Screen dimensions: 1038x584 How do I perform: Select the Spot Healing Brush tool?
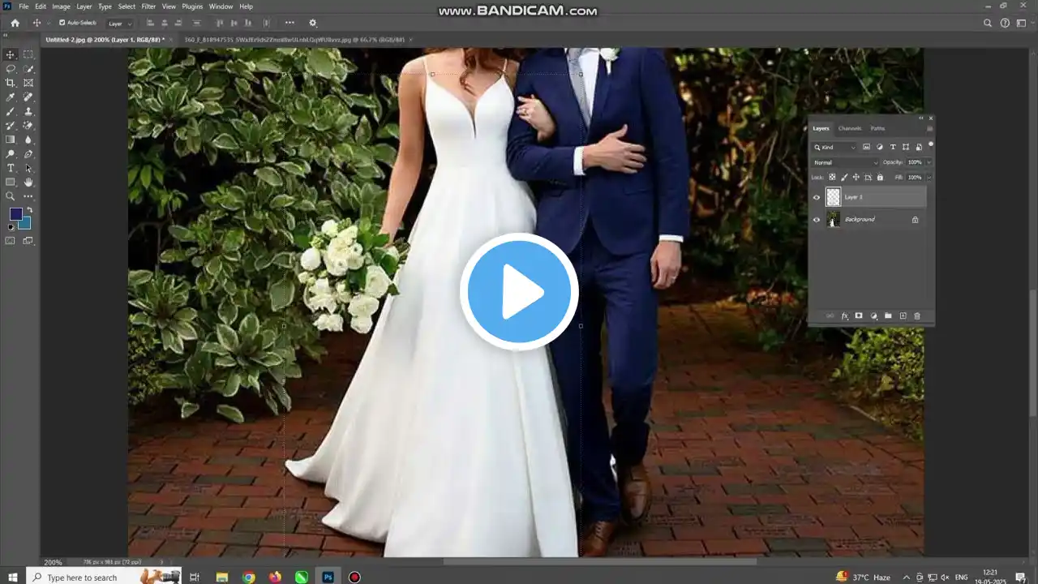[28, 97]
